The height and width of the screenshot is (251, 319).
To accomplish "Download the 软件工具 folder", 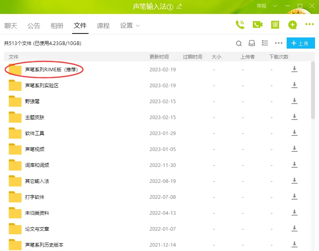I will (x=294, y=133).
